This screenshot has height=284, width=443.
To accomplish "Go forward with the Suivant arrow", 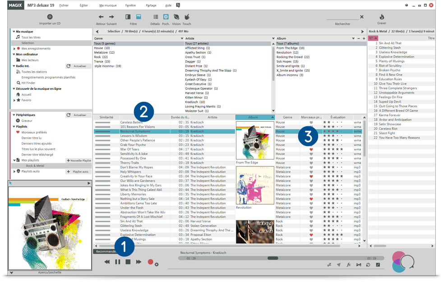I will click(111, 17).
